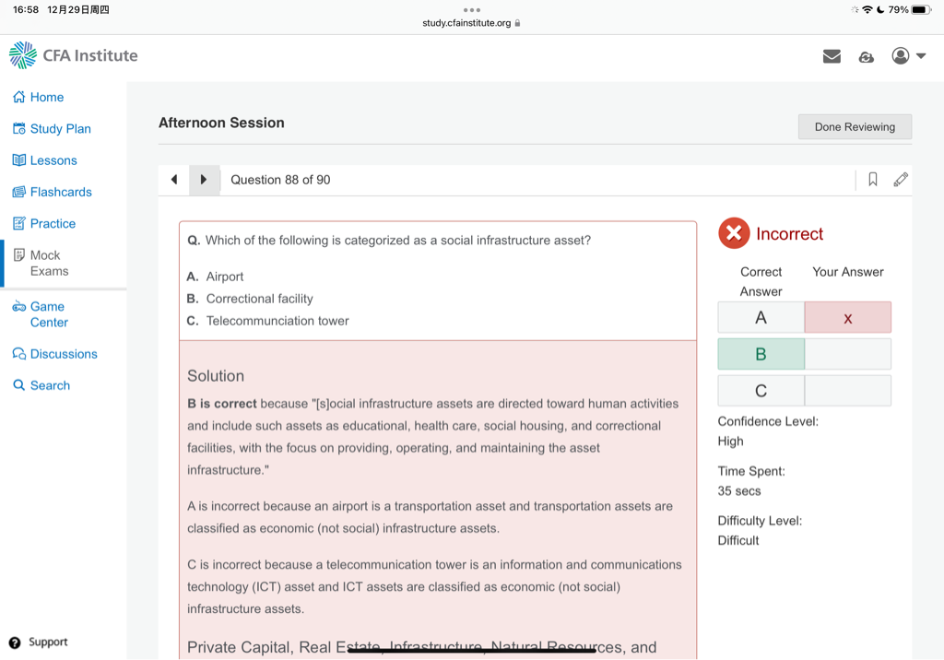This screenshot has width=944, height=660.
Task: Bookmark this question
Action: click(872, 180)
